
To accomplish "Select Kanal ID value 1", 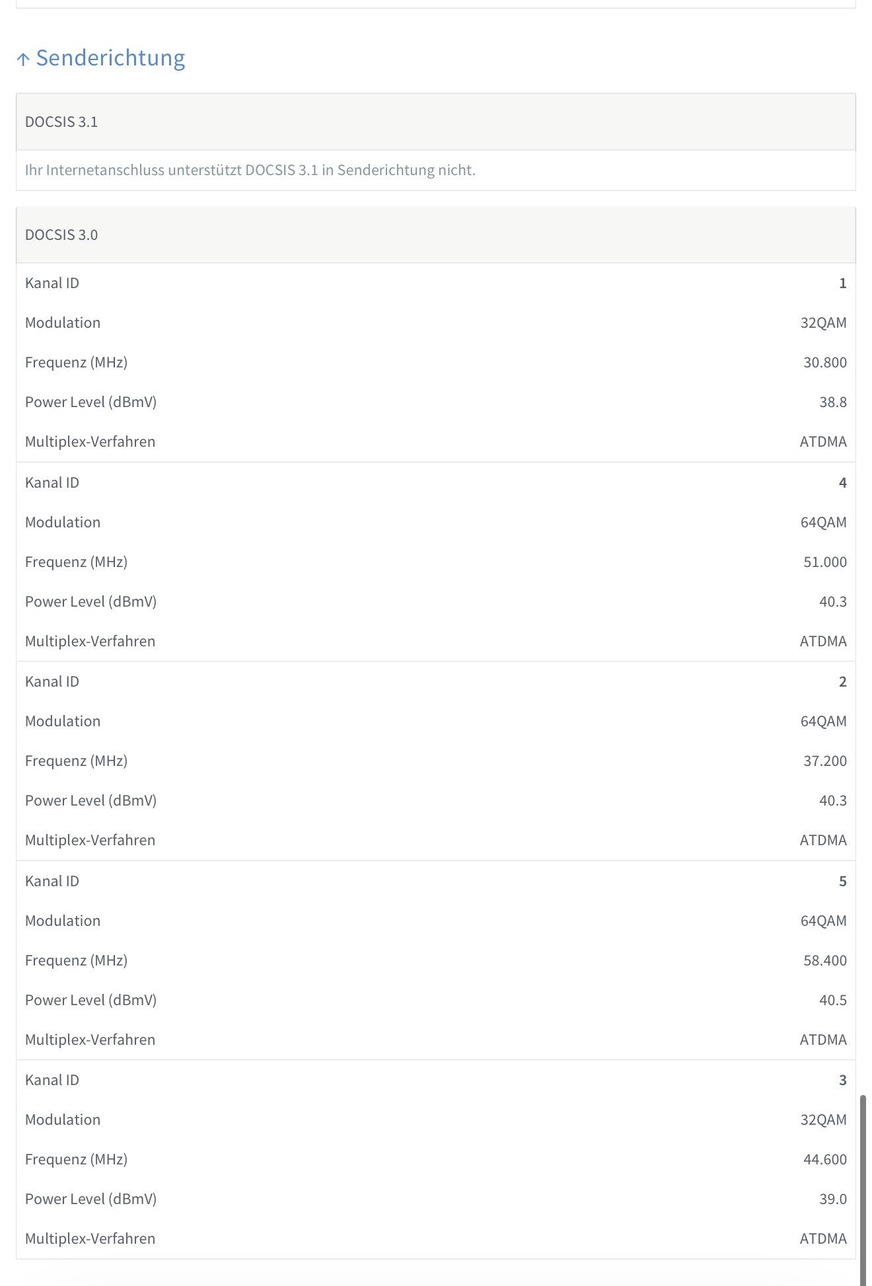I will click(842, 283).
